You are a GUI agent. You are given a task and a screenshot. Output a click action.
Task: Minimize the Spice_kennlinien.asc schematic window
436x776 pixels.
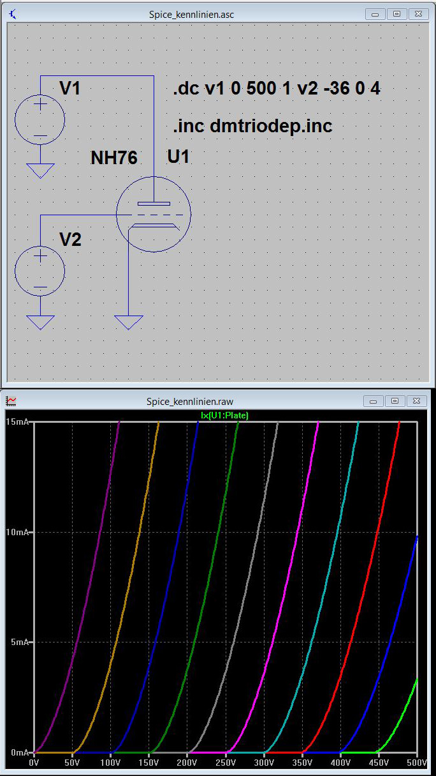point(376,13)
